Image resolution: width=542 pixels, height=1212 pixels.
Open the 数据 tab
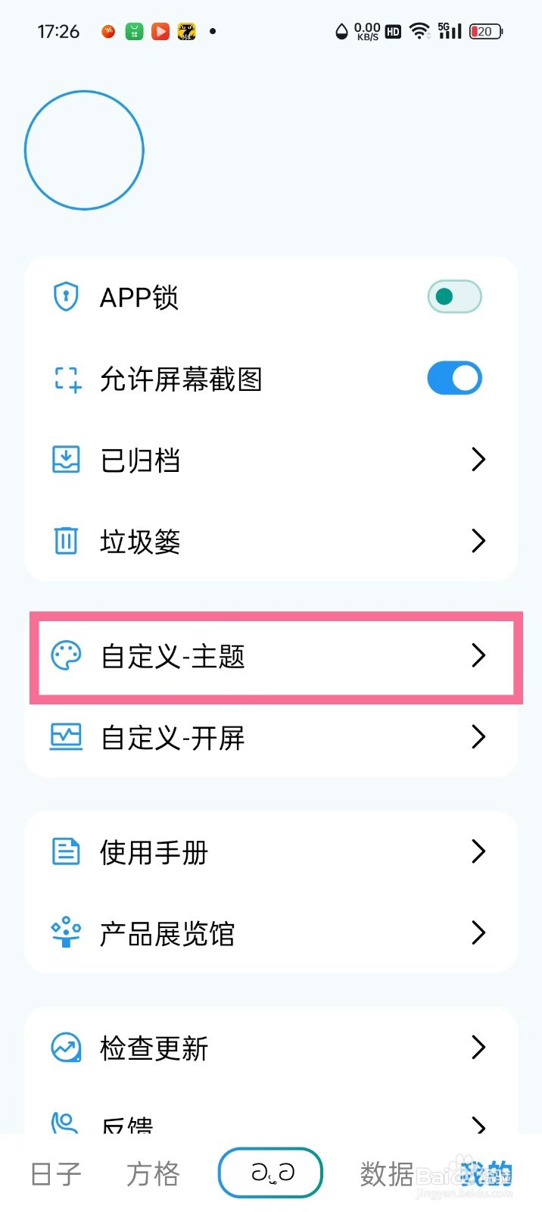pos(387,1173)
